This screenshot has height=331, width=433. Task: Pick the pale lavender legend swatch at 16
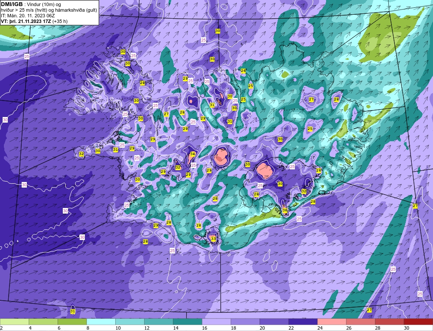point(216,321)
